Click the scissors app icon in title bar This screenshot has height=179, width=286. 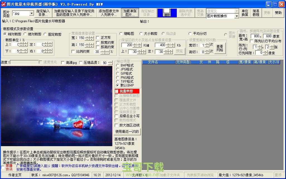click(3, 4)
